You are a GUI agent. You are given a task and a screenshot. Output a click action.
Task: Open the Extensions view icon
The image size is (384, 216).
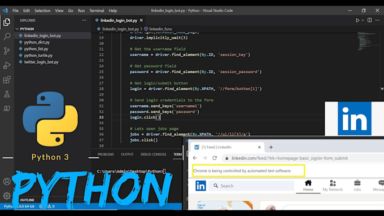pyautogui.click(x=7, y=80)
